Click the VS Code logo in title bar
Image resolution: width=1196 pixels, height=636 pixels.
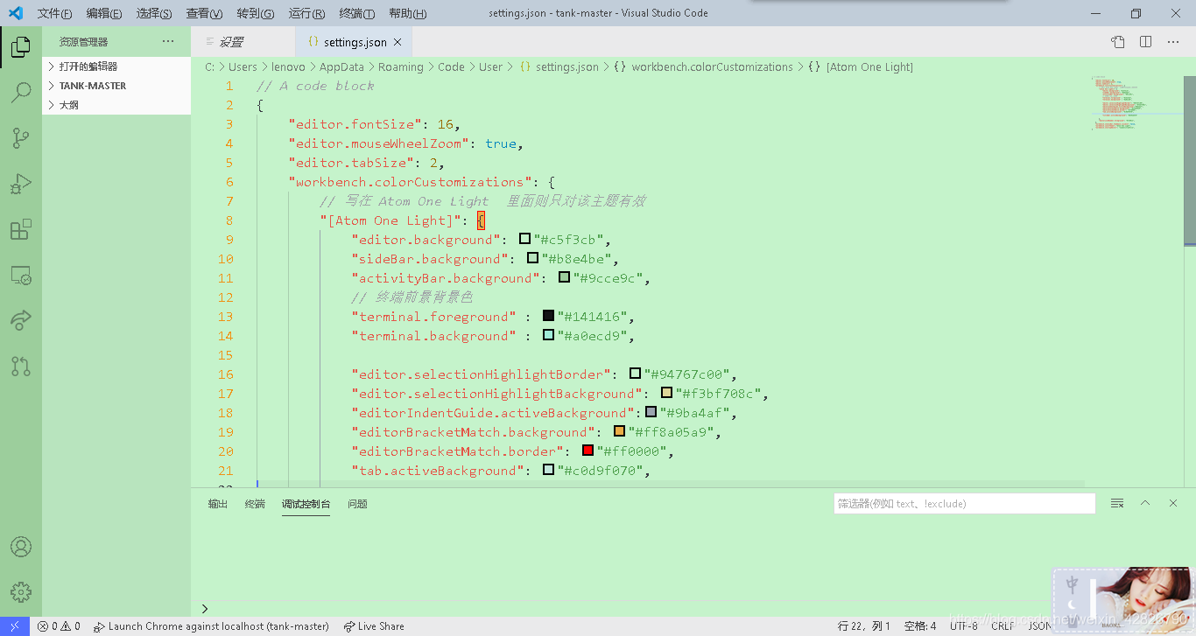click(x=15, y=13)
